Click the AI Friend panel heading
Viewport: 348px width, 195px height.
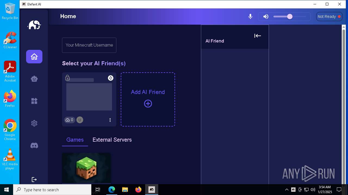pyautogui.click(x=215, y=41)
